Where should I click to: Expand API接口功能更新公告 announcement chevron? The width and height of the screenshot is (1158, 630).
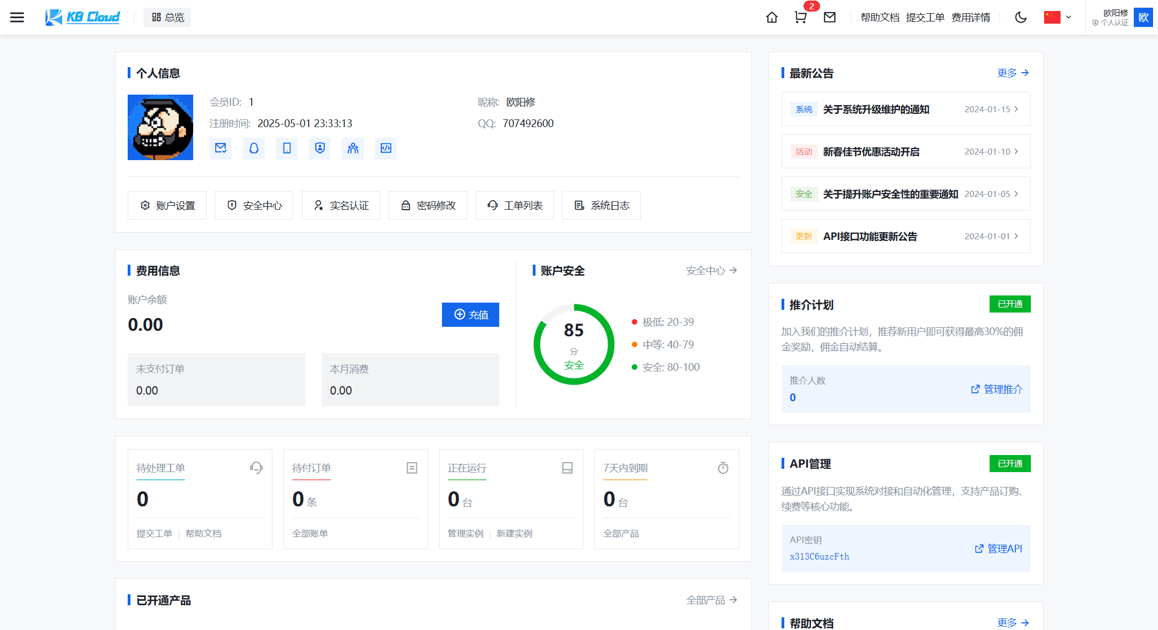coord(1016,236)
